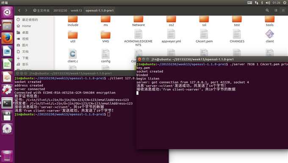Open the Ubuntu Dash search launcher

pyautogui.click(x=7, y=12)
